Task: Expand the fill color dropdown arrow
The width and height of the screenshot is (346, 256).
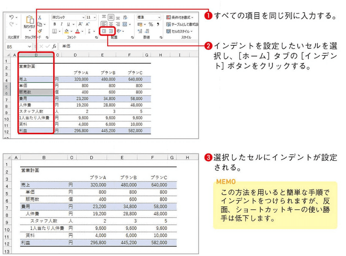Action: (71, 31)
